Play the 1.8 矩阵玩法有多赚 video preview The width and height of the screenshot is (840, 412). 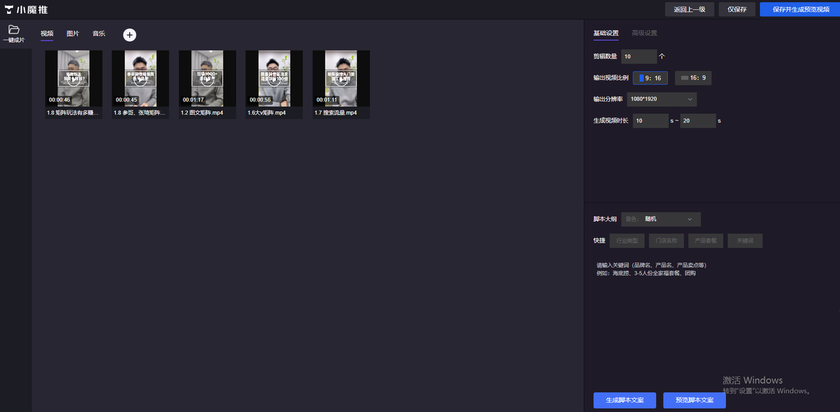[73, 79]
